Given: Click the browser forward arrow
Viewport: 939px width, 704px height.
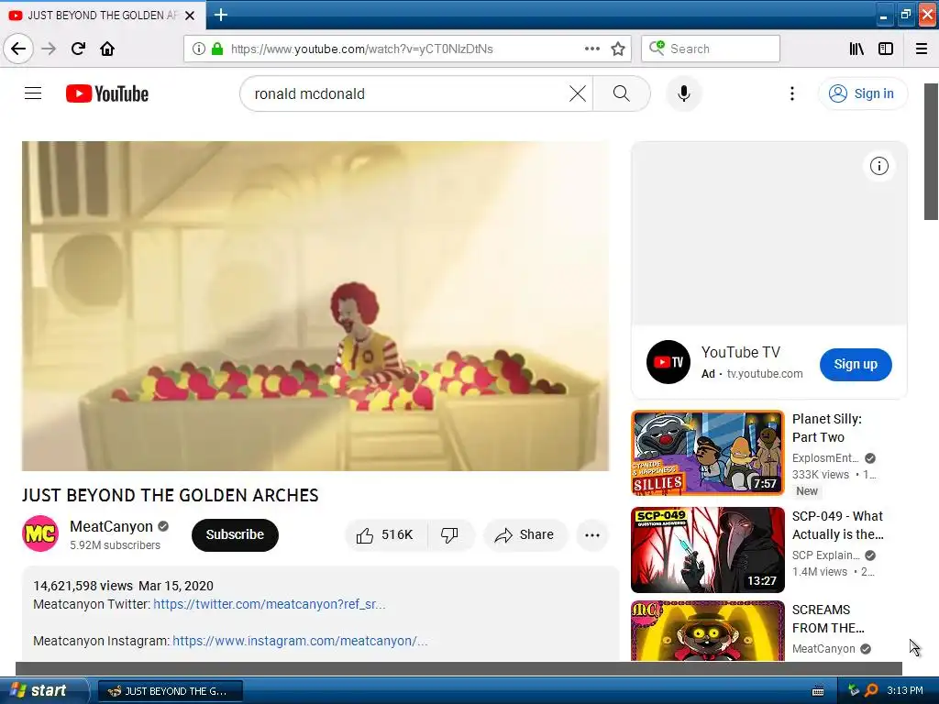Looking at the screenshot, I should [x=49, y=49].
